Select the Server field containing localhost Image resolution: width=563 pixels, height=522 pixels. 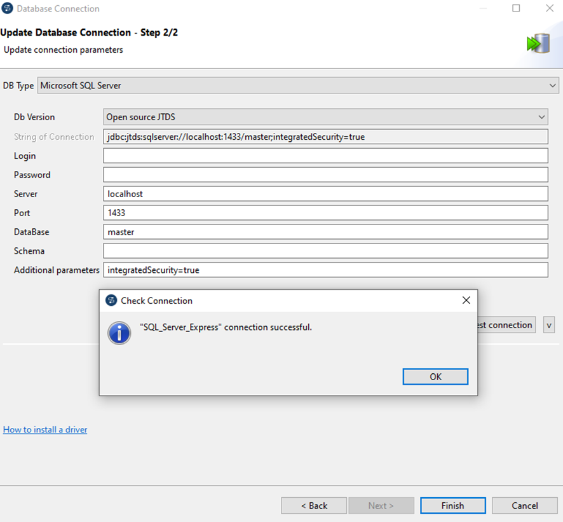[x=325, y=194]
